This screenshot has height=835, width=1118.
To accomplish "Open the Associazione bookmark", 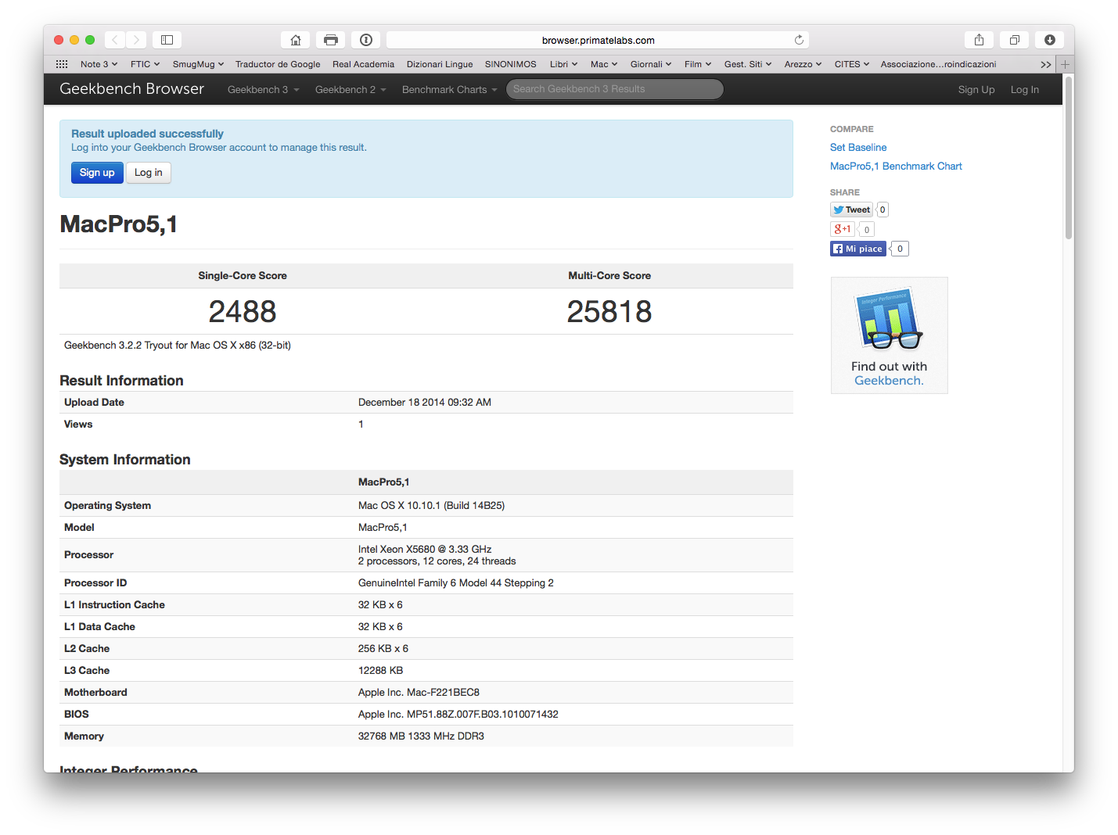I will click(938, 64).
